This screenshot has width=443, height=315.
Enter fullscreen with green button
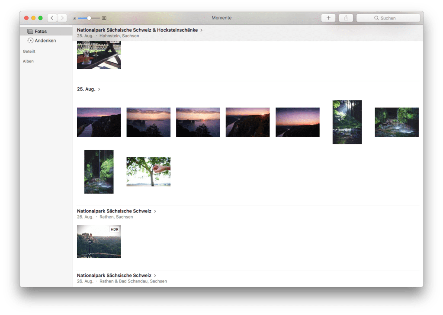[x=40, y=18]
